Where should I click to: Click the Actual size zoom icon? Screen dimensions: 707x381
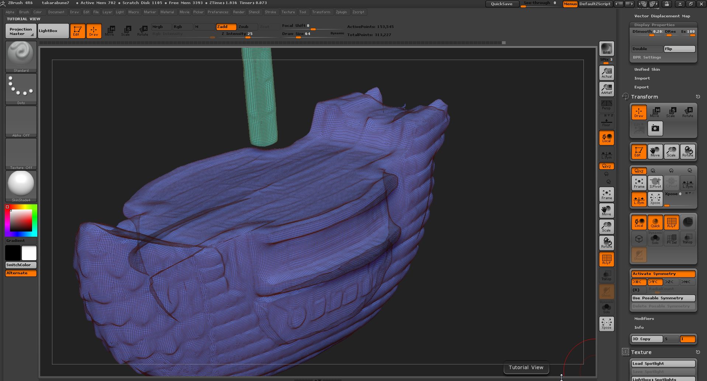point(606,73)
